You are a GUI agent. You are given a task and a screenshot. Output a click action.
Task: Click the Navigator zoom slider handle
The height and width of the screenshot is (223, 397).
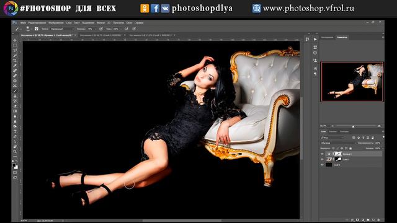353,126
